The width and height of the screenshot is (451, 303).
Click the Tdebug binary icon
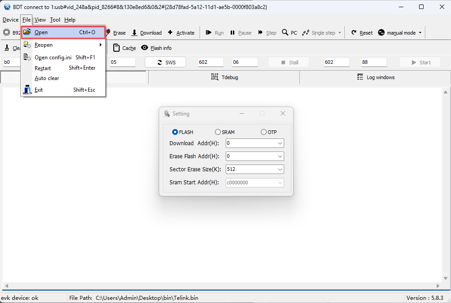click(214, 77)
